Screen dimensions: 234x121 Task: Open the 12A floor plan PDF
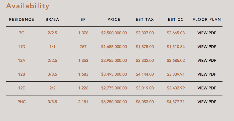207,60
